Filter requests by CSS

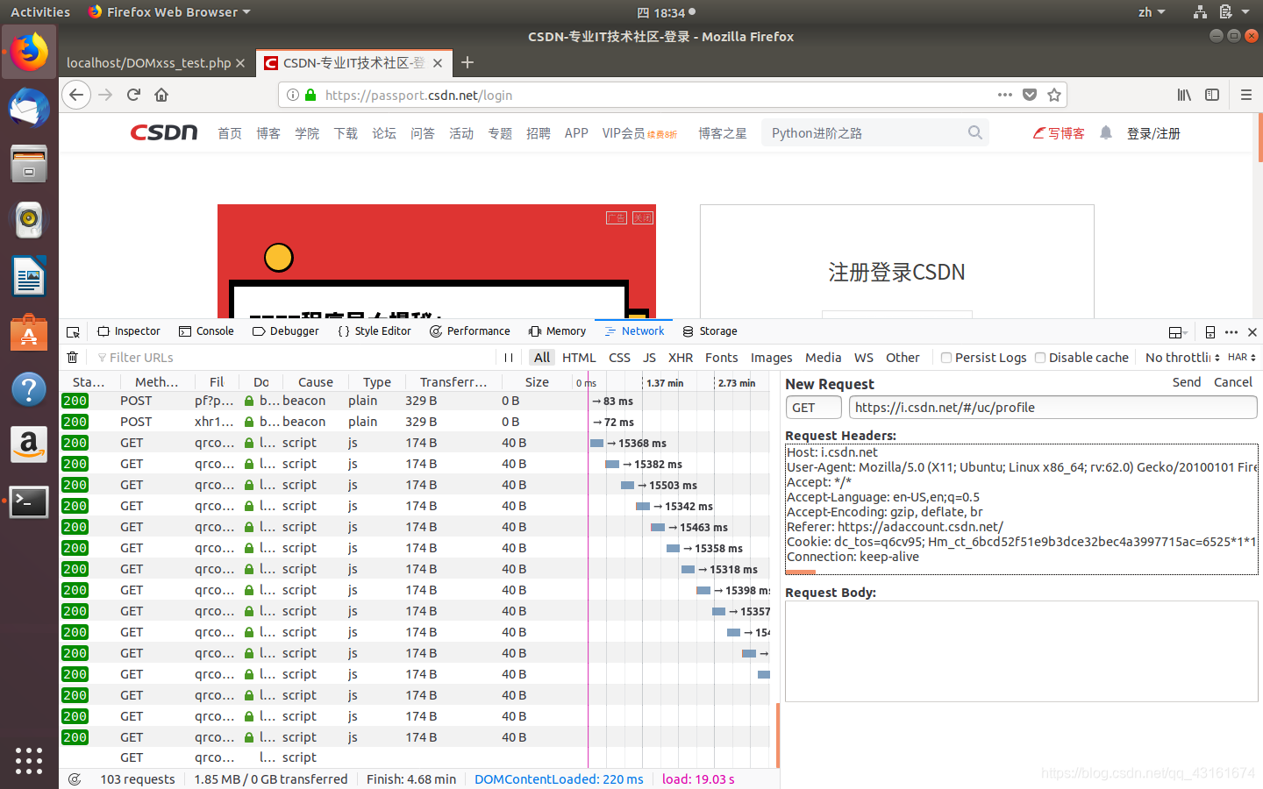tap(619, 357)
